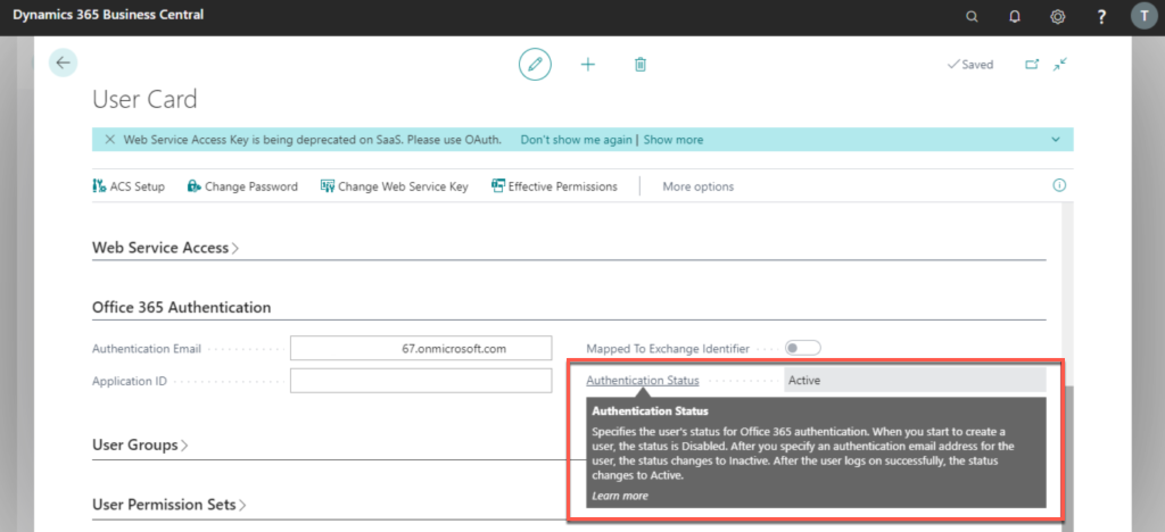Click the pencil edit icon
The height and width of the screenshot is (532, 1165).
click(x=535, y=64)
